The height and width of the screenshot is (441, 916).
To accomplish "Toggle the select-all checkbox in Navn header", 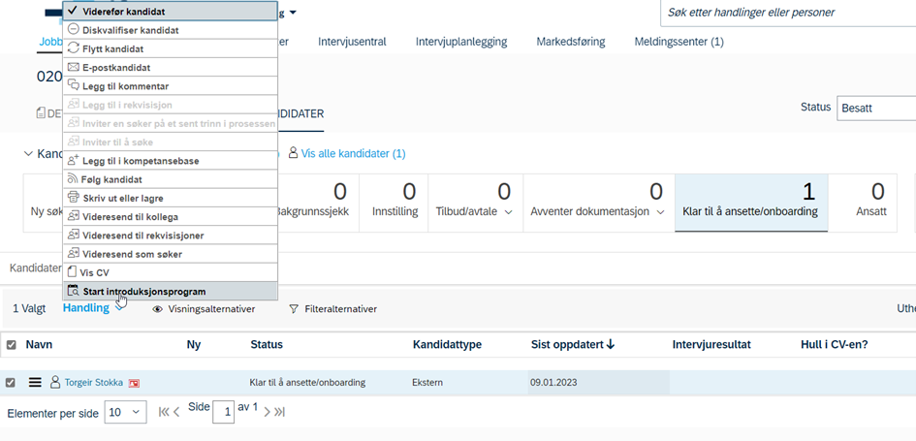I will tap(11, 345).
